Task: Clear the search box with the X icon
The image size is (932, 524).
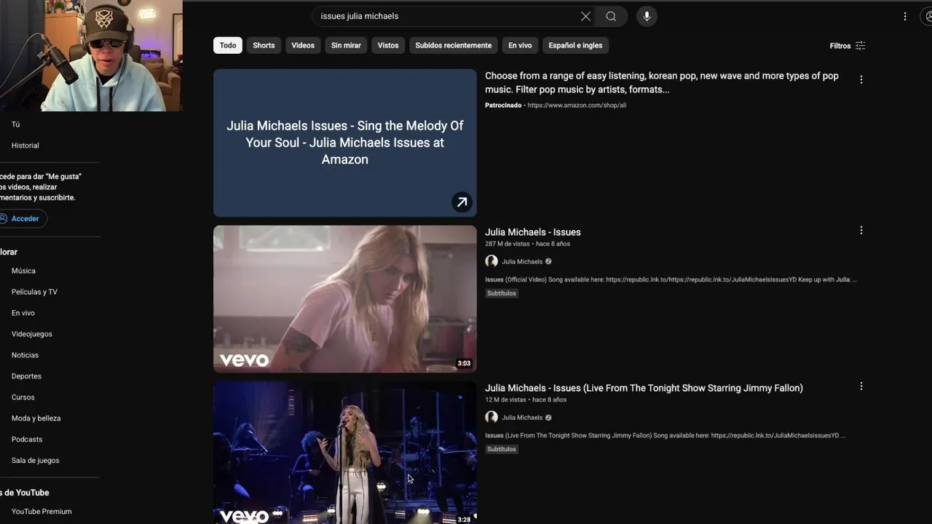Action: pyautogui.click(x=585, y=16)
